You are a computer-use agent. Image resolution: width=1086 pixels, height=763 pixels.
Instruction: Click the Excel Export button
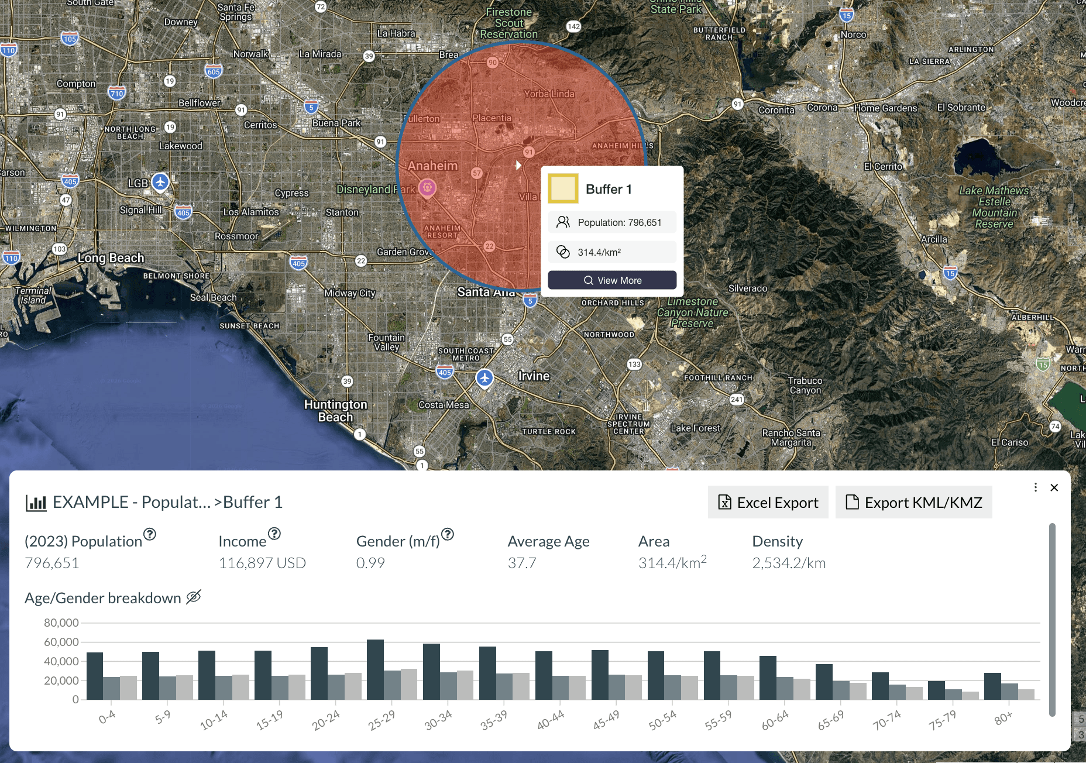click(768, 502)
